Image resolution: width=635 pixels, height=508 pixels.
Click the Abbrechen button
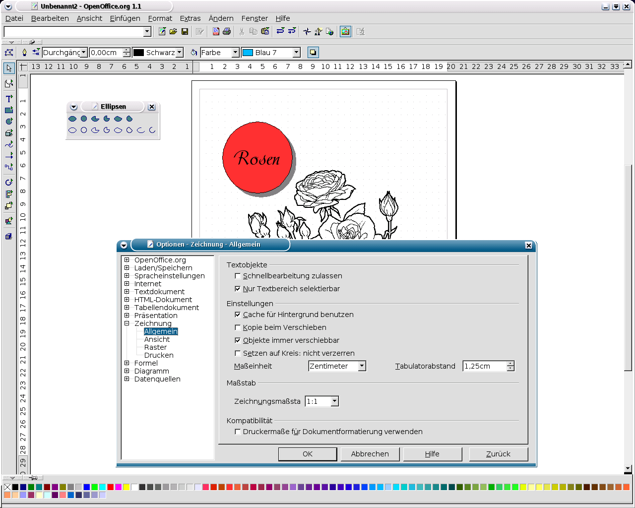pyautogui.click(x=370, y=454)
